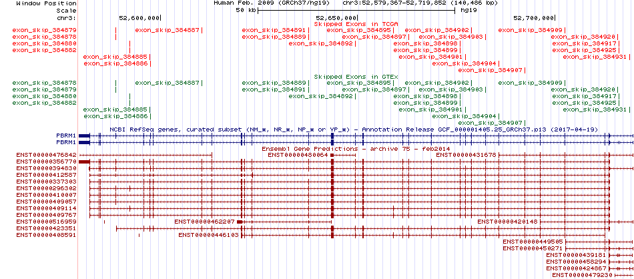634x279 pixels.
Task: Click green GTEx item exon_skip_384892
Action: 320,96
